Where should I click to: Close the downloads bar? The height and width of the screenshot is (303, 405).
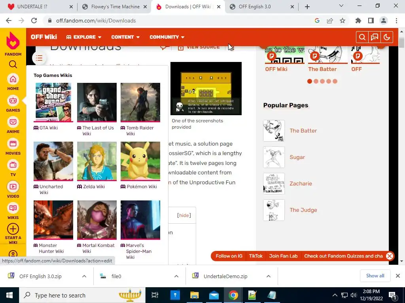click(x=398, y=276)
